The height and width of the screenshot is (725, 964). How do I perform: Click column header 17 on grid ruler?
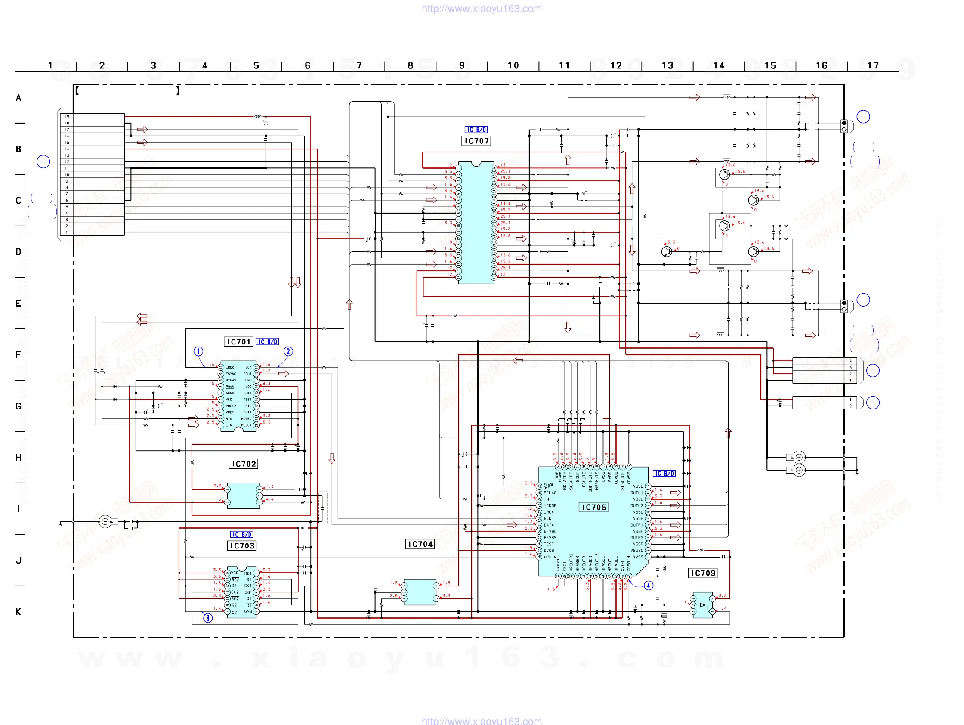pyautogui.click(x=873, y=65)
